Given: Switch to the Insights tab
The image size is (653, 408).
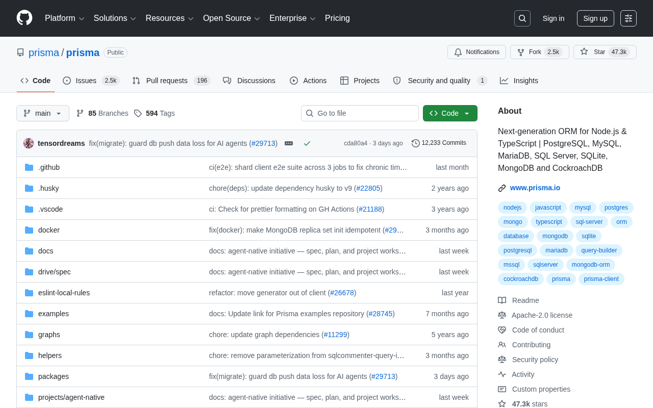Looking at the screenshot, I should pos(519,81).
